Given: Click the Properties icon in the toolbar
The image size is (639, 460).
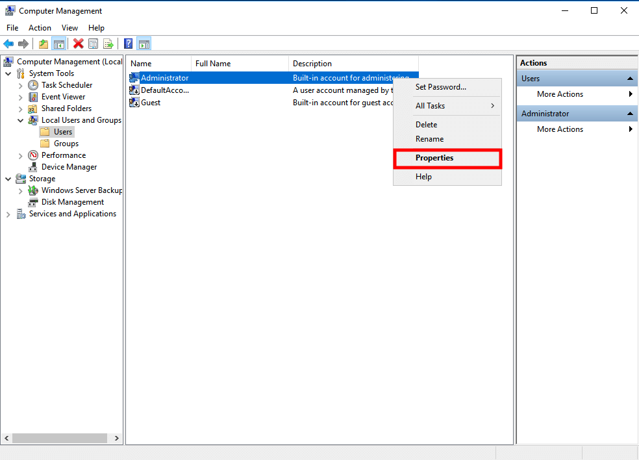Looking at the screenshot, I should pos(93,44).
